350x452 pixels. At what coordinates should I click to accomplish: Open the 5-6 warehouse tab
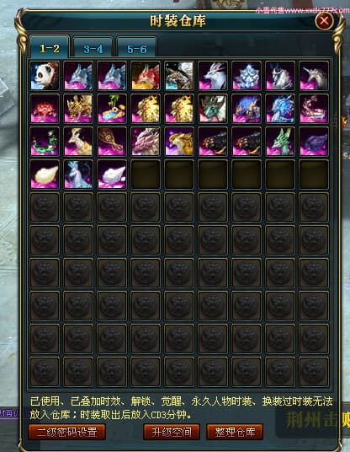(137, 47)
